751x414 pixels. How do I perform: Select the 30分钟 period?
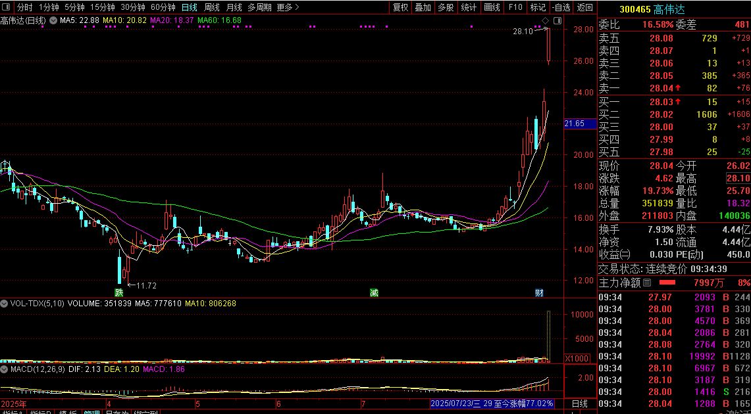(x=133, y=7)
